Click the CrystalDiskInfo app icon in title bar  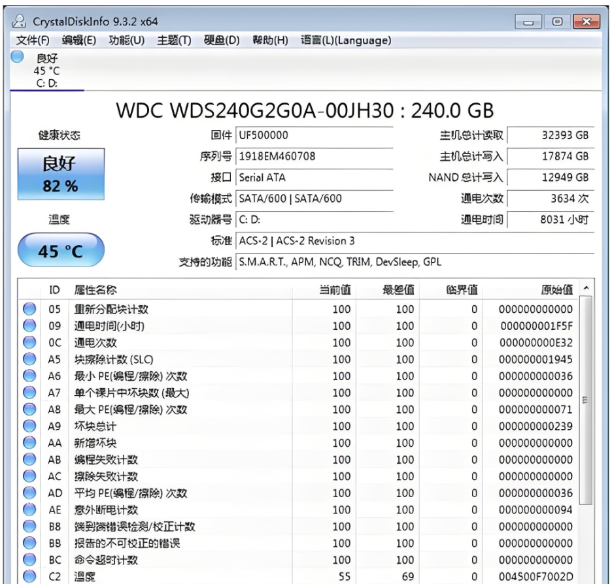(22, 22)
